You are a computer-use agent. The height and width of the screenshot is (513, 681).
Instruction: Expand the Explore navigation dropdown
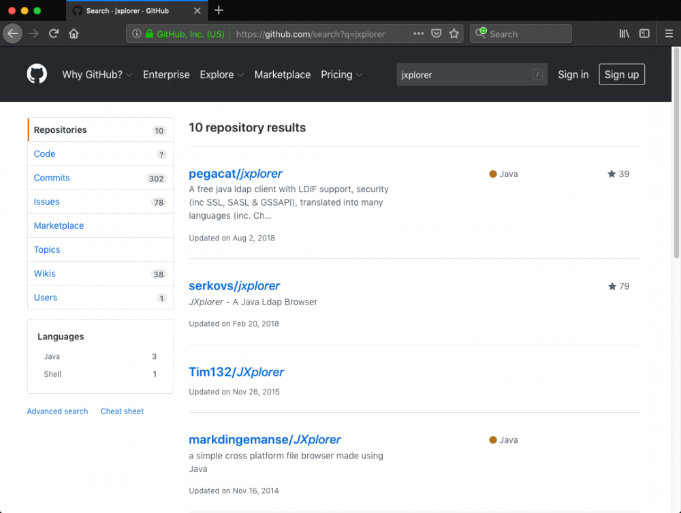click(222, 75)
